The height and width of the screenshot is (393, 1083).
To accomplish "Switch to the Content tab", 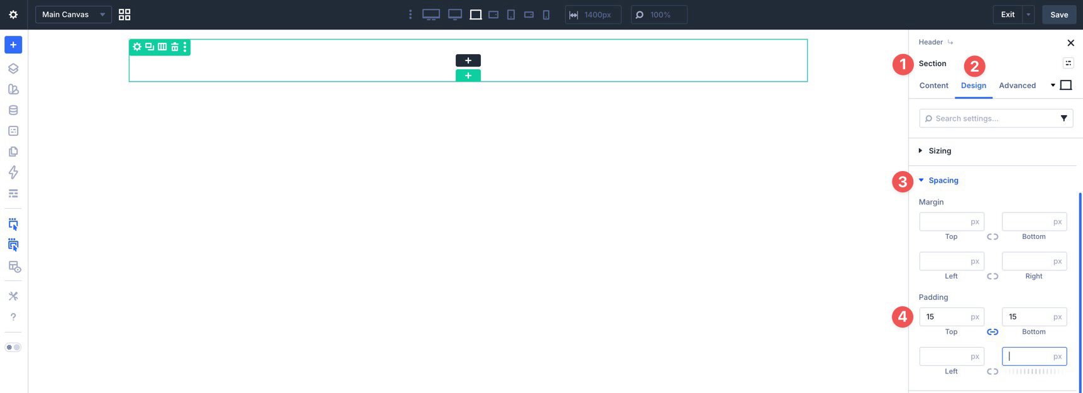I will click(x=933, y=86).
